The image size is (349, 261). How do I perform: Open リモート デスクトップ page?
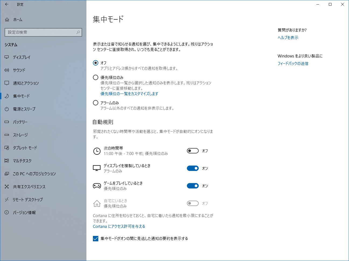click(x=43, y=200)
